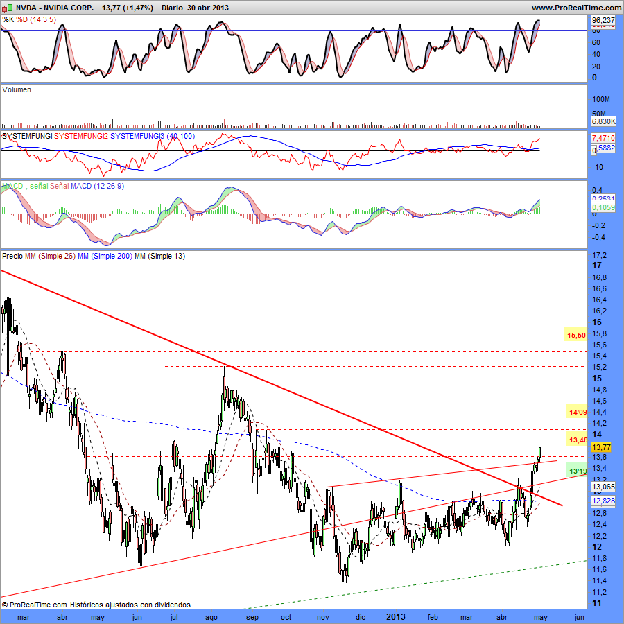Image resolution: width=624 pixels, height=624 pixels.
Task: Click the volume value 6.830K
Action: 603,121
